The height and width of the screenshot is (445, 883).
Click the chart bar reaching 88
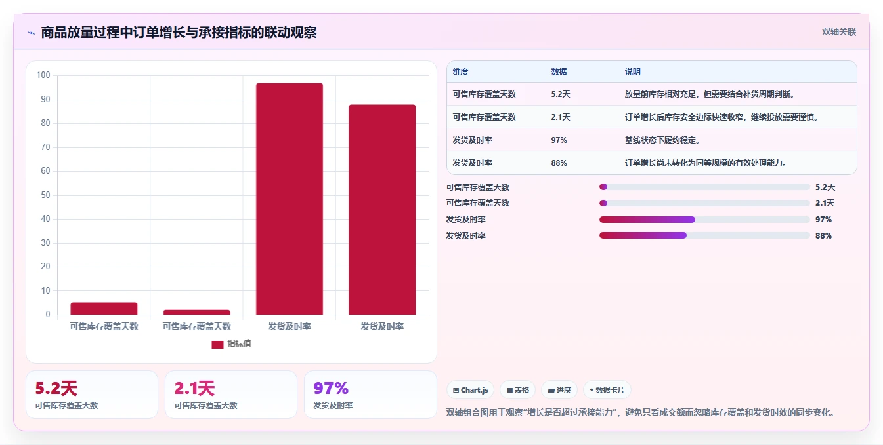382,210
